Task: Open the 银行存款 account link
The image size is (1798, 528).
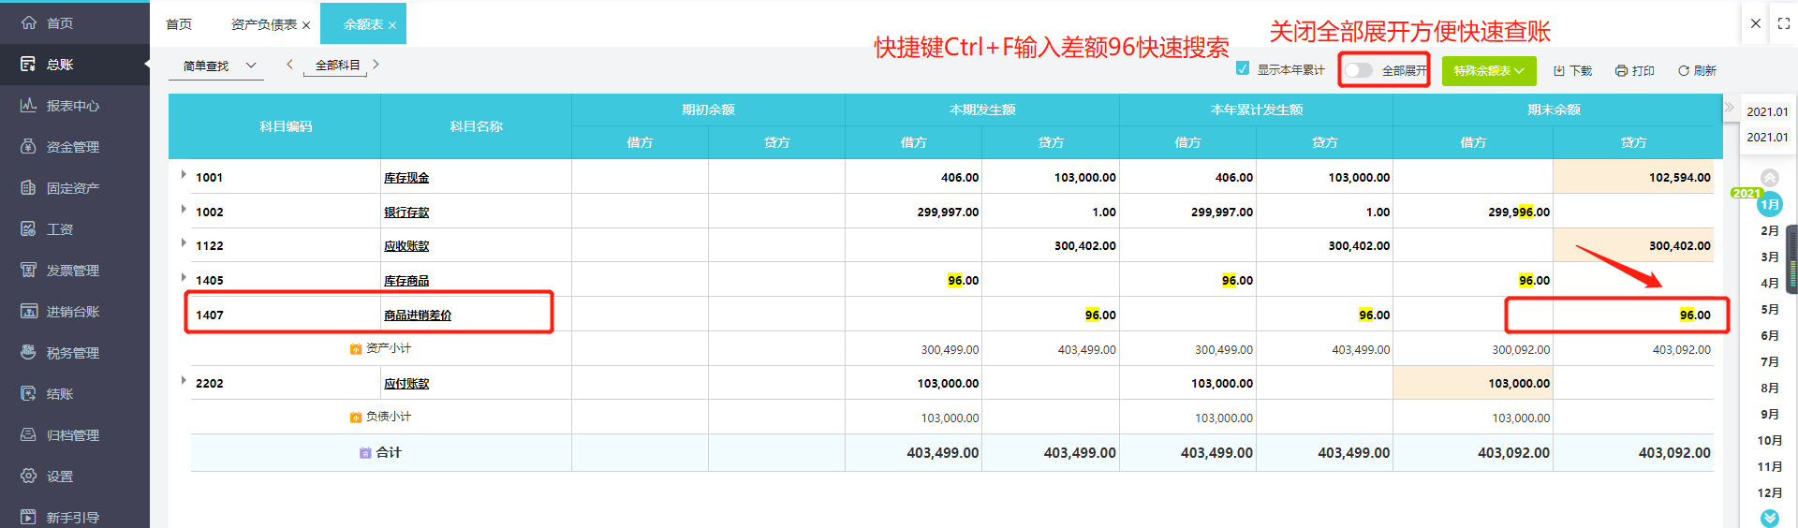Action: [x=406, y=213]
